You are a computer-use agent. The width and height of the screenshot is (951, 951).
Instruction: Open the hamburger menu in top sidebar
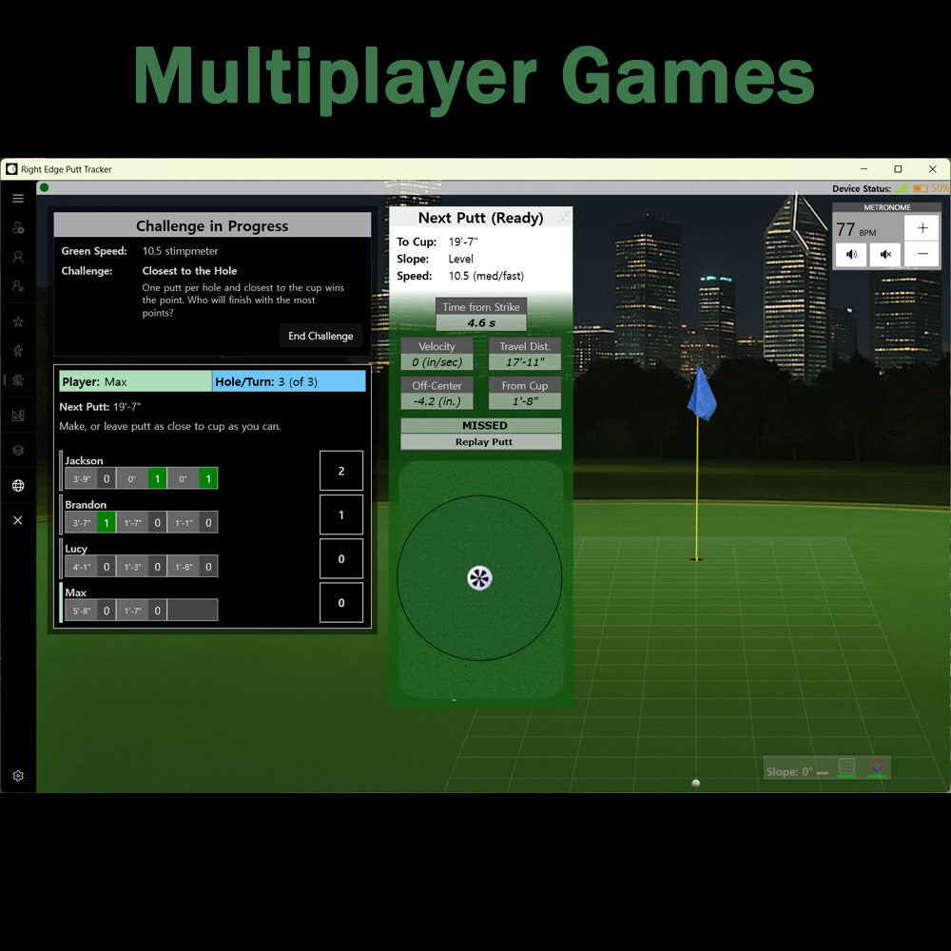pos(17,198)
